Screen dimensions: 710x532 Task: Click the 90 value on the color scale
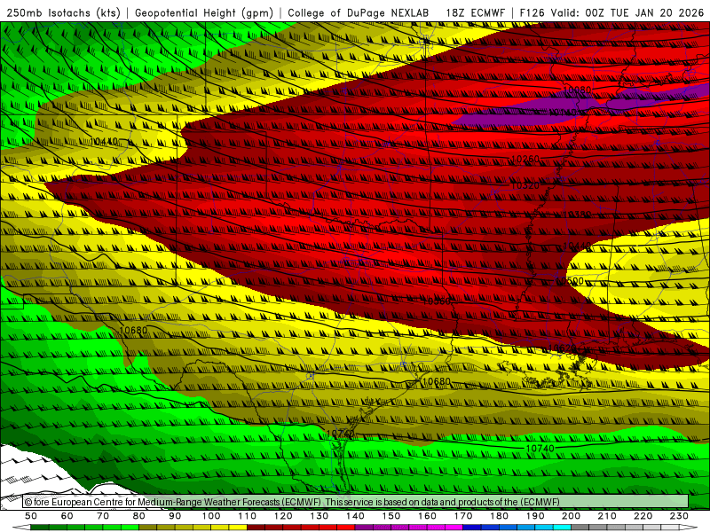click(x=175, y=516)
